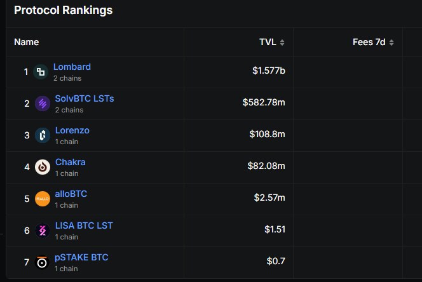Click the pSTAKE BTC logo icon

(x=43, y=262)
